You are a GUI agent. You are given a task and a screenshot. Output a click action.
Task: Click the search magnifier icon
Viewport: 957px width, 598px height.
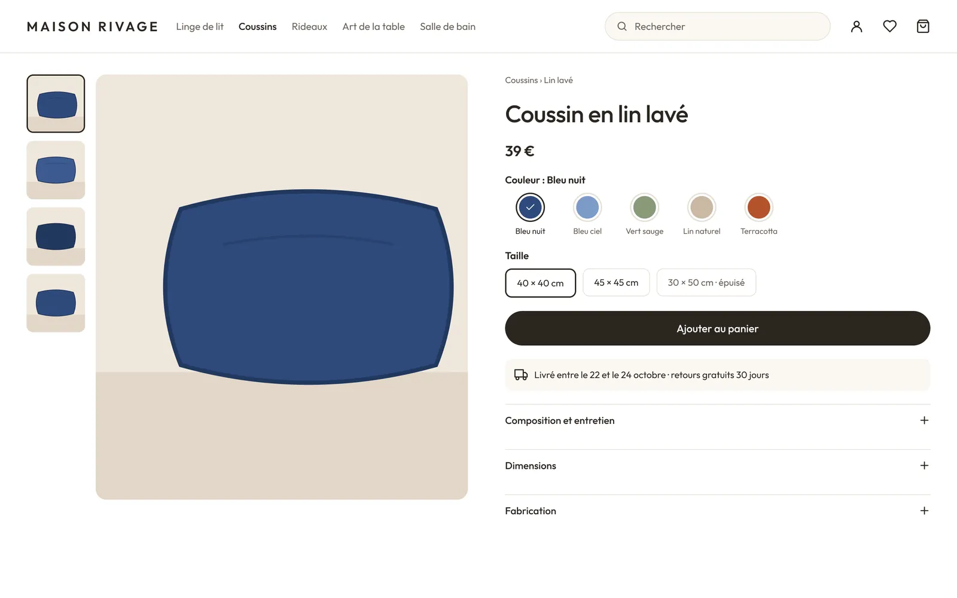pyautogui.click(x=622, y=26)
